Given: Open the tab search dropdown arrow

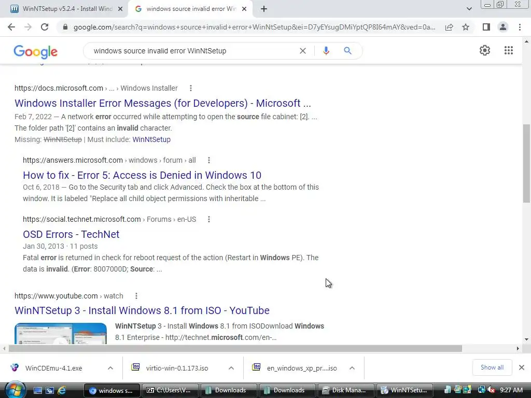Looking at the screenshot, I should (469, 9).
